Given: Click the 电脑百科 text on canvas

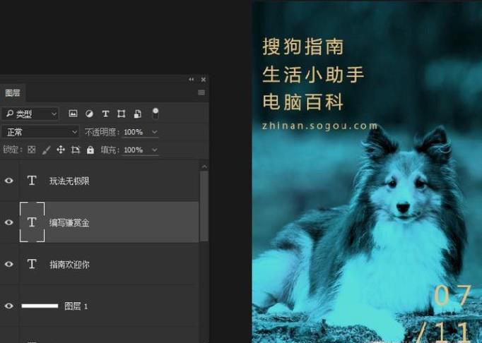Looking at the screenshot, I should point(302,102).
